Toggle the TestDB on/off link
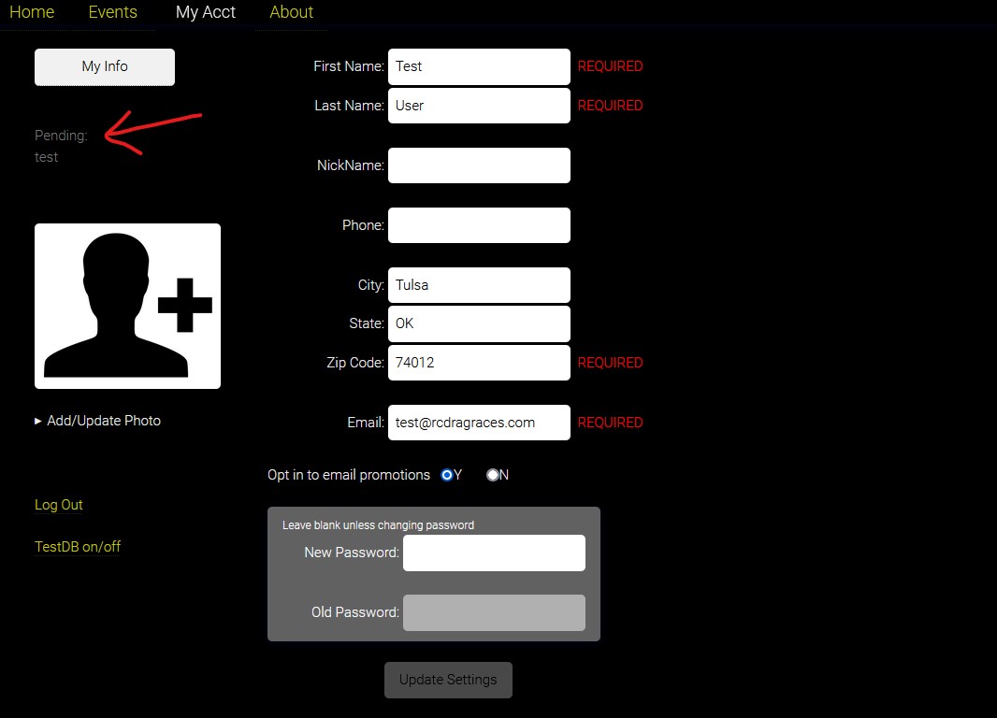997x718 pixels. (x=78, y=547)
